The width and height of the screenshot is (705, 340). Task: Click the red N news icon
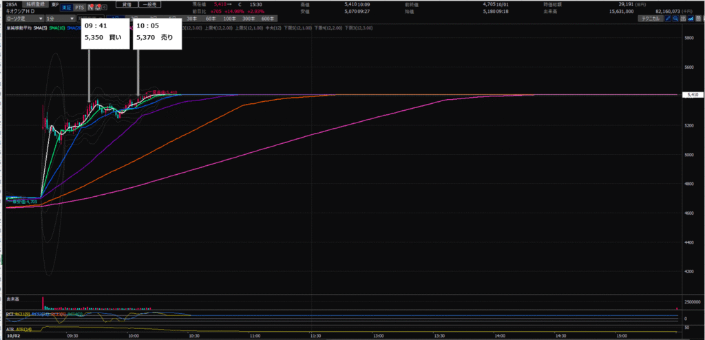coord(90,7)
